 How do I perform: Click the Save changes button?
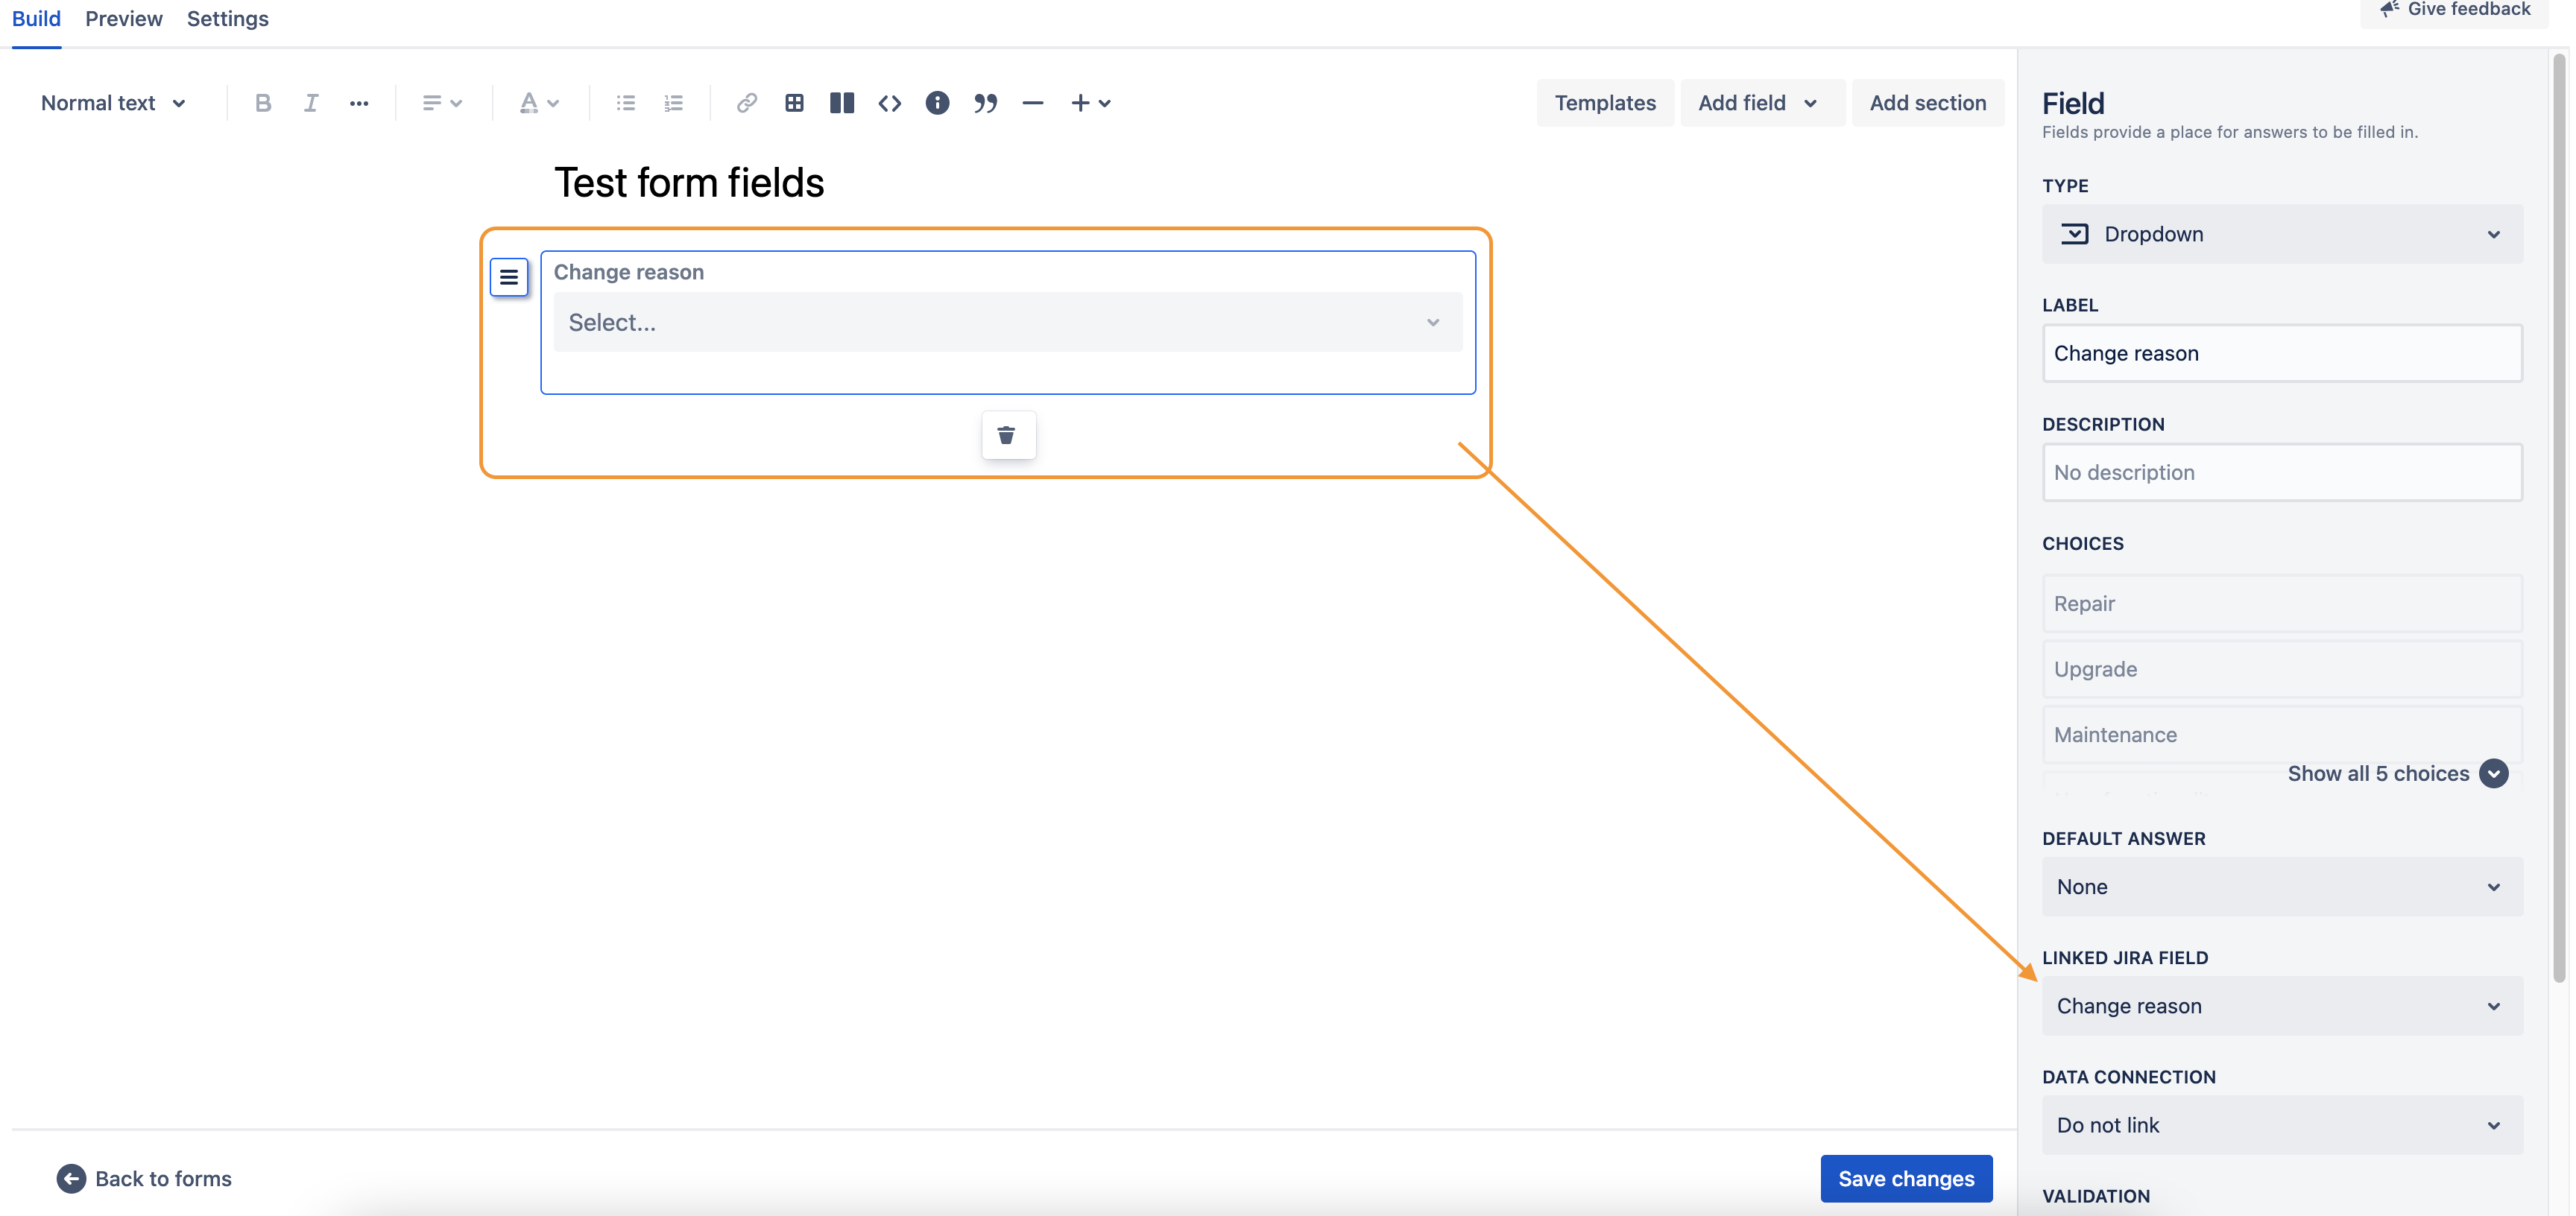point(1905,1178)
